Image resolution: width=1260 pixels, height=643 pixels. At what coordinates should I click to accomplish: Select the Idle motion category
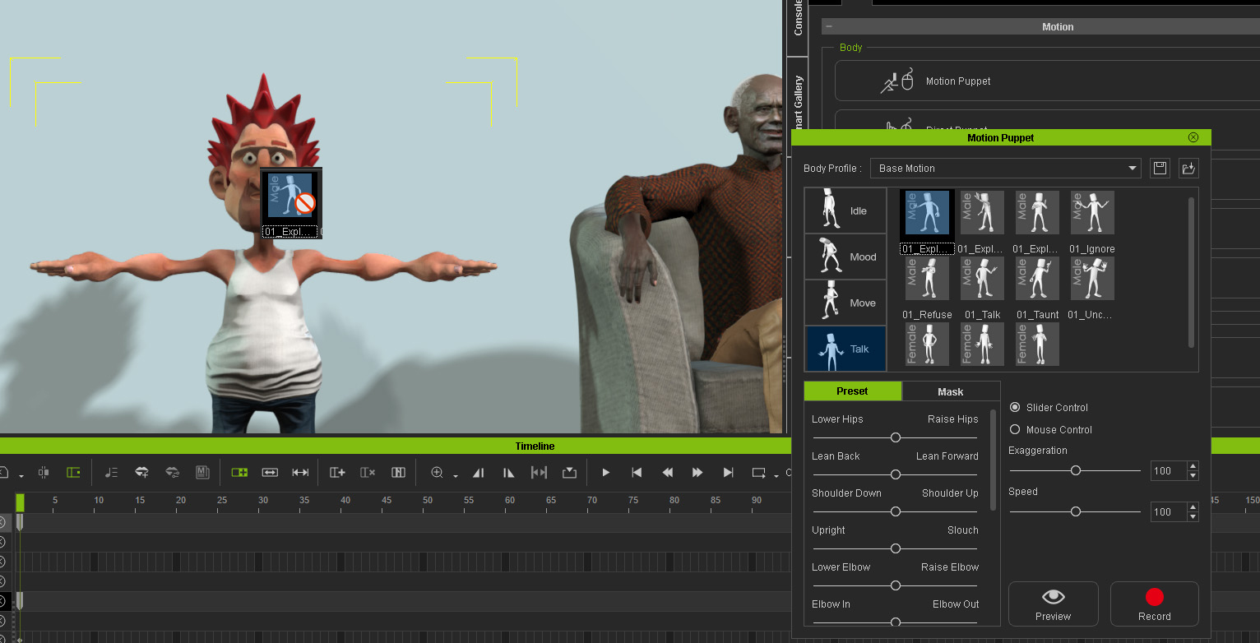[x=845, y=210]
